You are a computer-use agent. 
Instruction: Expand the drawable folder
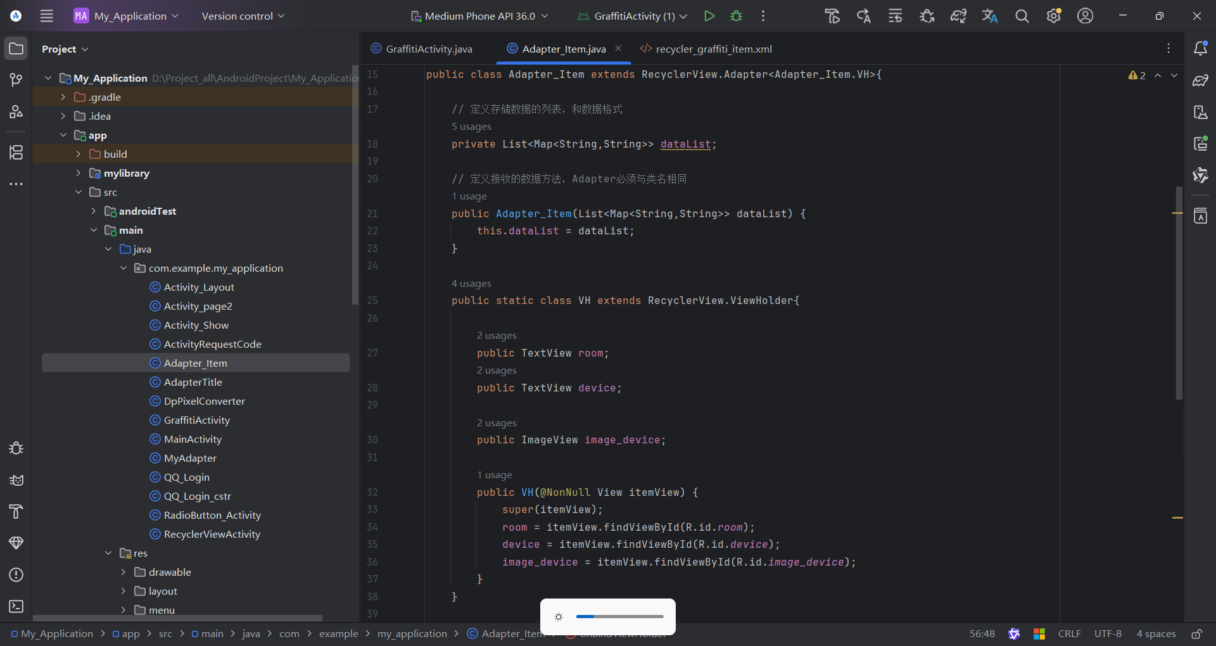tap(123, 572)
